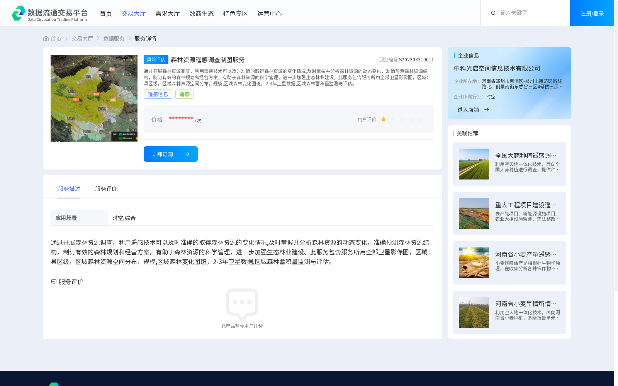Click the 进入店铺 link
Image resolution: width=618 pixels, height=386 pixels.
click(468, 110)
